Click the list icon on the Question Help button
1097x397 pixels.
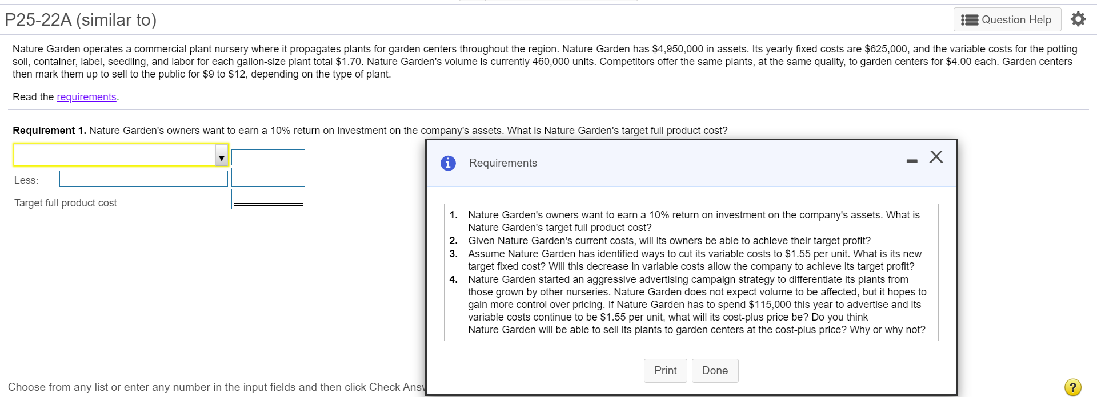(970, 20)
